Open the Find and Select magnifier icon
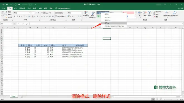Viewport: 184px width, 103px height. [x=175, y=13]
